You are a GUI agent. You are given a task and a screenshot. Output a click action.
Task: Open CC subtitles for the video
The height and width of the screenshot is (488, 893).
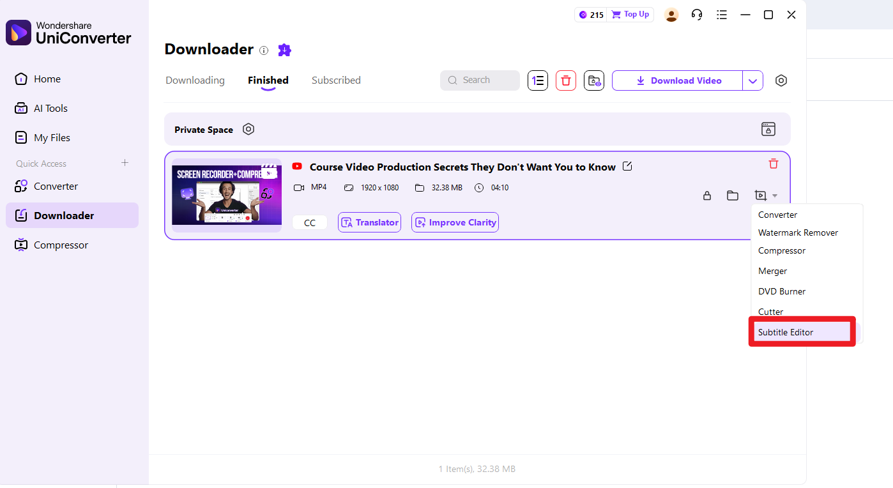coord(310,222)
